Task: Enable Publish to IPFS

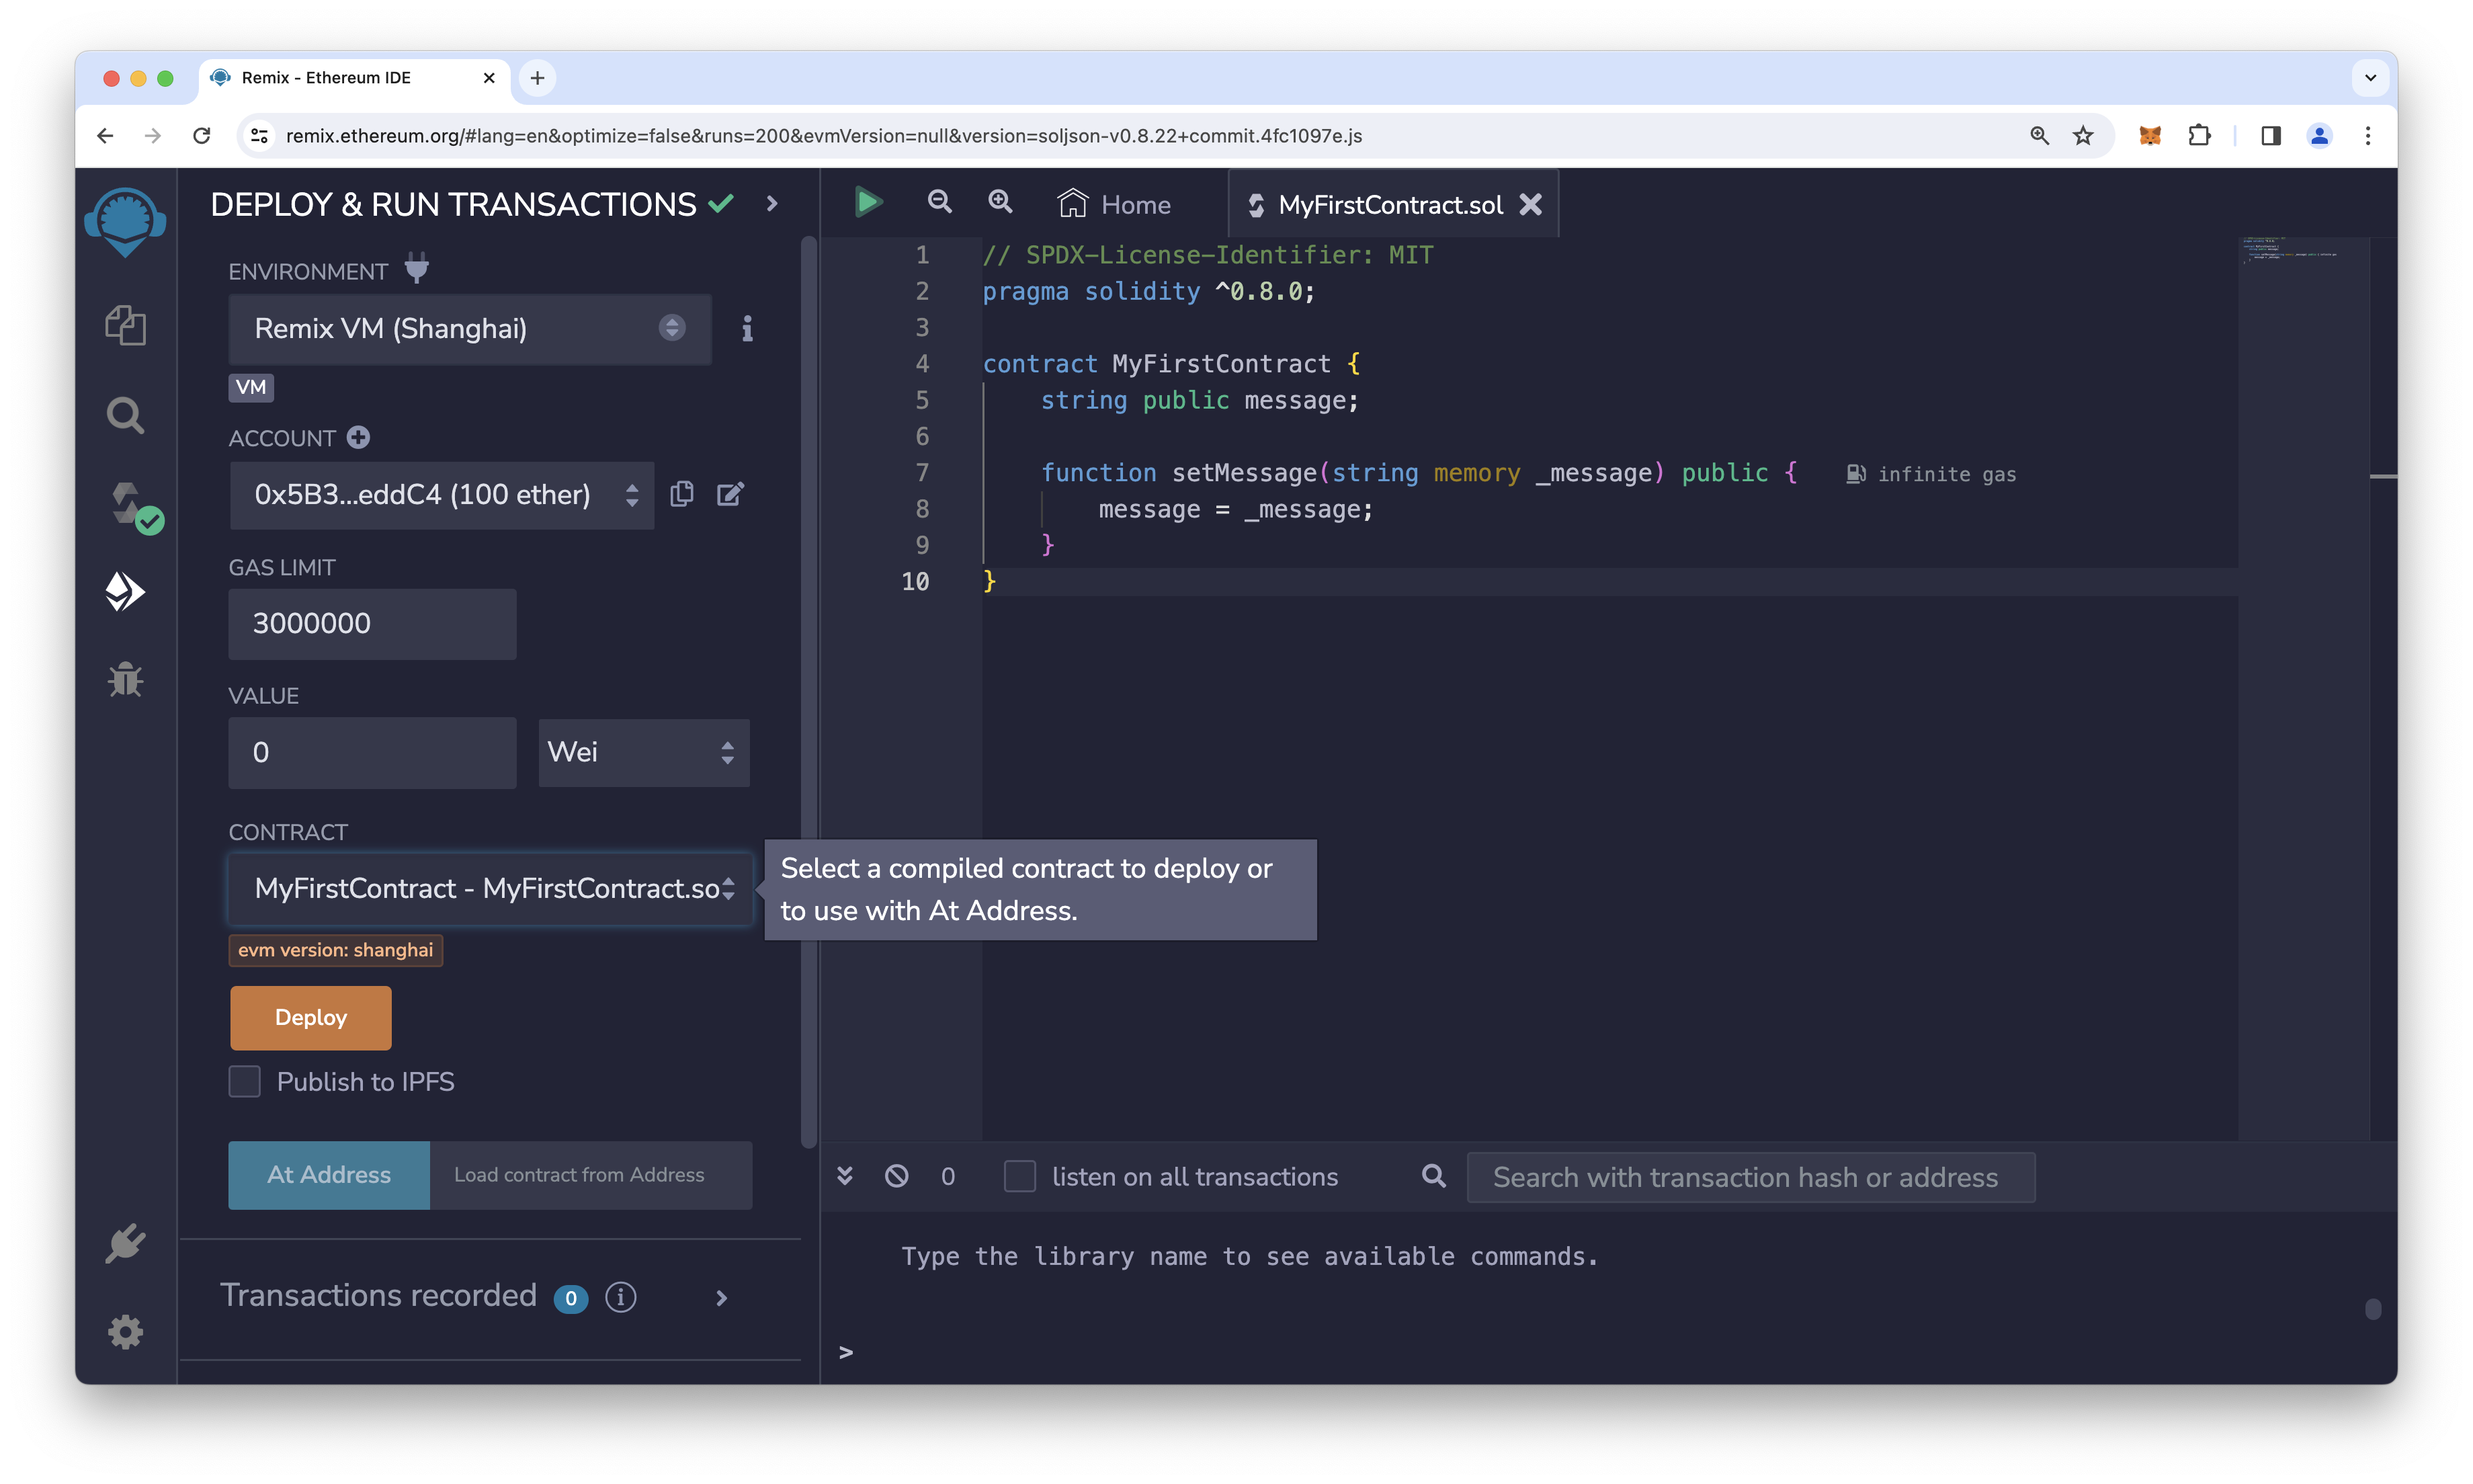Action: (244, 1081)
